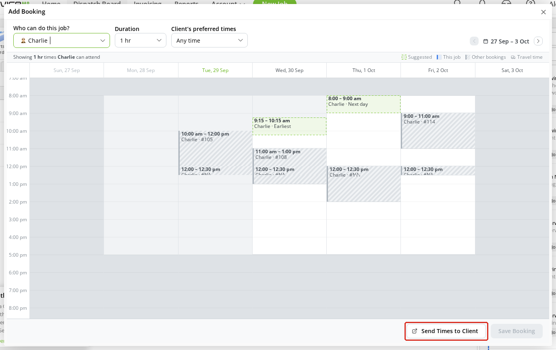Click the Thu, 1 Oct column header
The height and width of the screenshot is (350, 556).
click(363, 70)
